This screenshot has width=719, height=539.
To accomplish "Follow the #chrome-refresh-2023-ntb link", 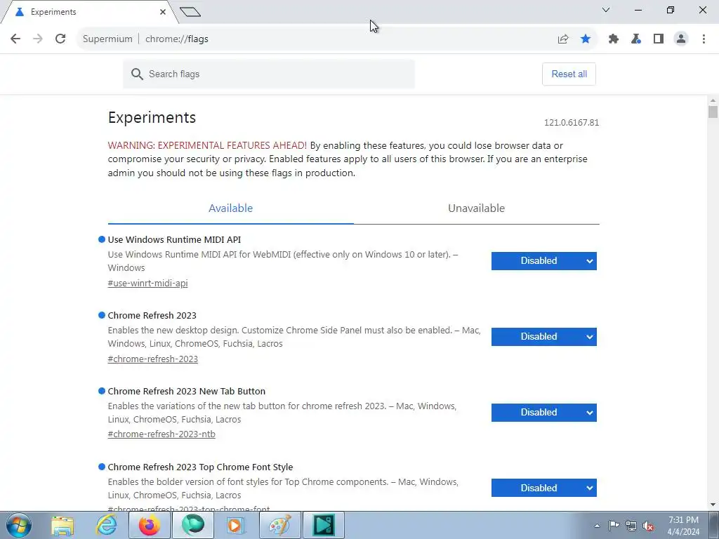I will point(161,434).
